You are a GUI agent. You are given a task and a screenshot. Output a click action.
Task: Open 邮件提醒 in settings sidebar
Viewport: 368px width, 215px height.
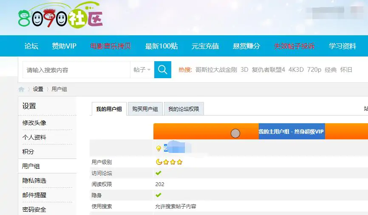(34, 195)
